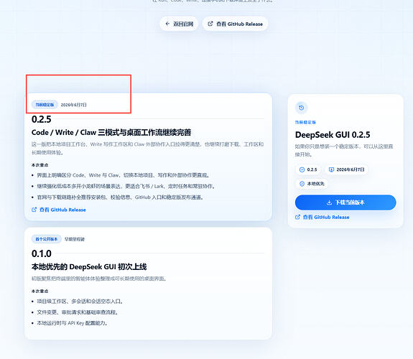The height and width of the screenshot is (359, 413).
Task: Click heading 'Code / Write / Claw 三模式与桌面工作流继续完善'
Action: (x=111, y=133)
